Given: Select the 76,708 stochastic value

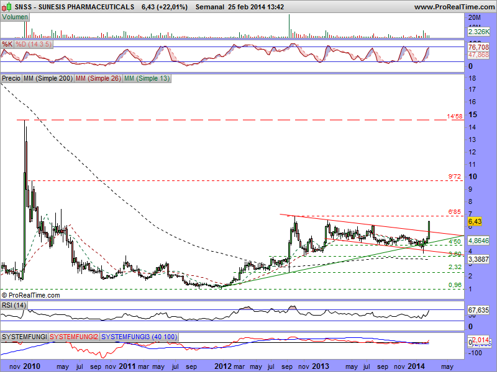Looking at the screenshot, I should click(x=478, y=47).
